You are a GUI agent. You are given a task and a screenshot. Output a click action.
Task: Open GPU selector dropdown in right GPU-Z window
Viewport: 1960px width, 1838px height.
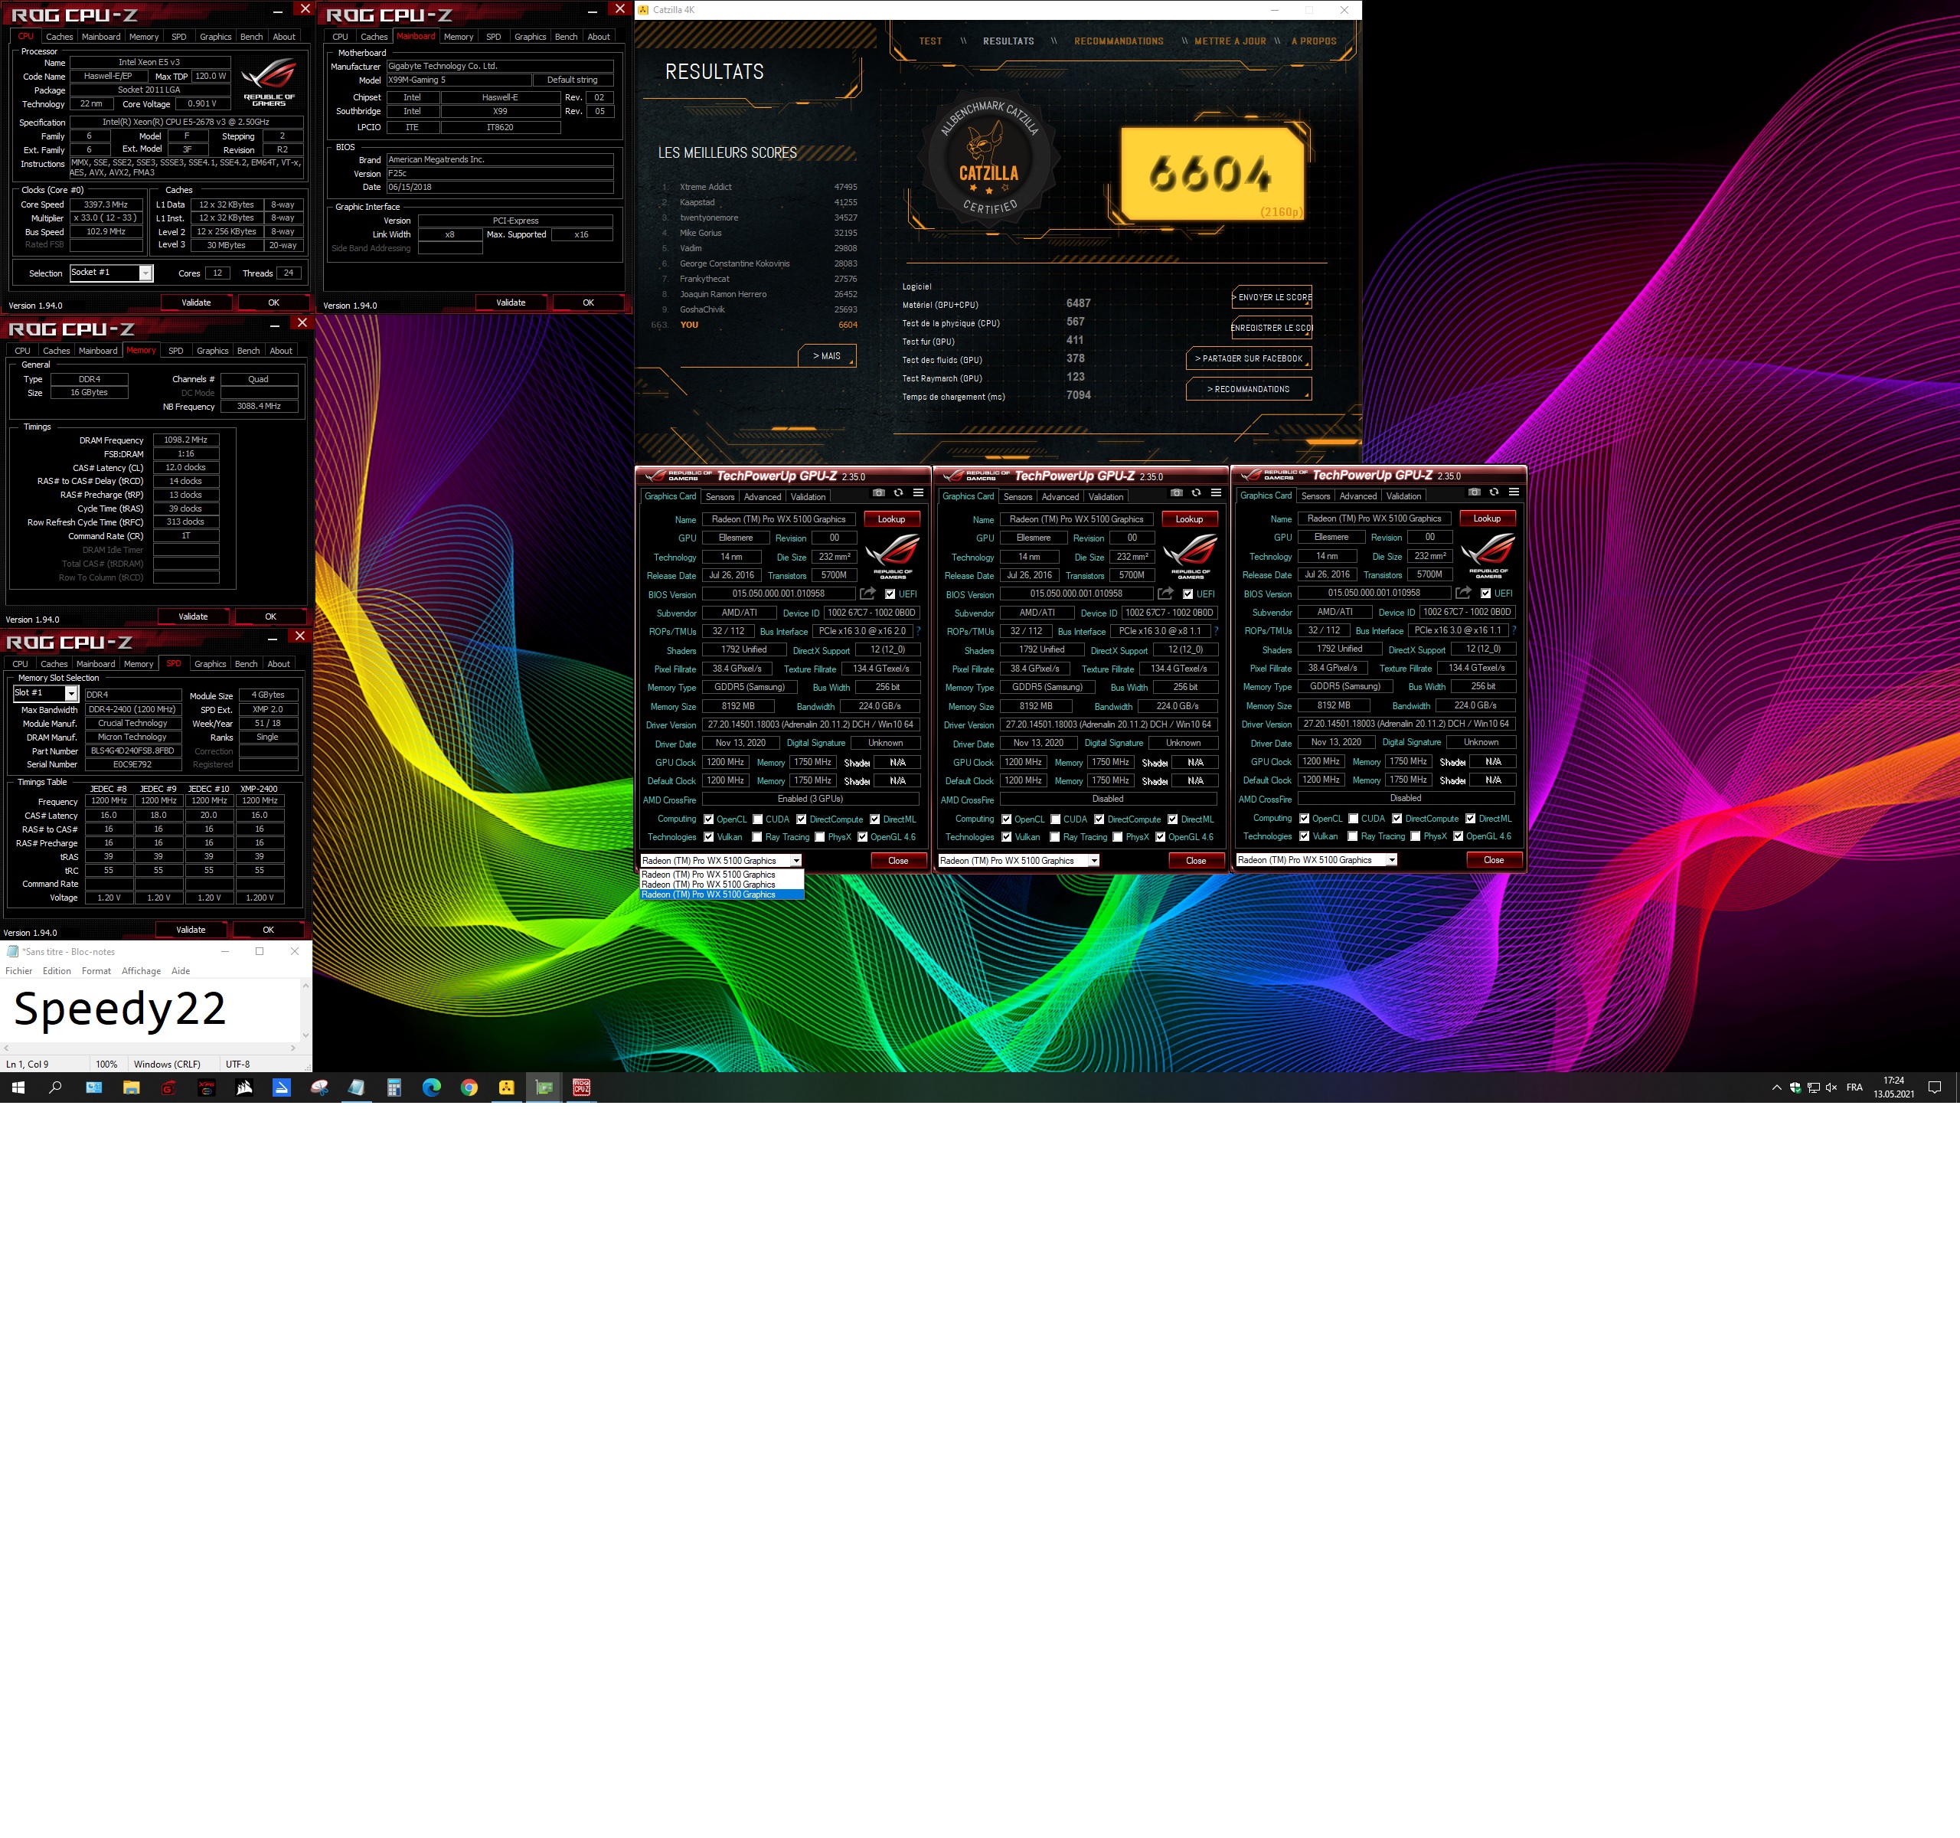(x=1391, y=860)
